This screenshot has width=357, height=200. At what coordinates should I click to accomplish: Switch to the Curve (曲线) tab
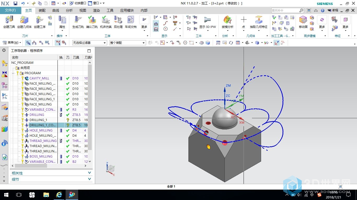click(56, 10)
